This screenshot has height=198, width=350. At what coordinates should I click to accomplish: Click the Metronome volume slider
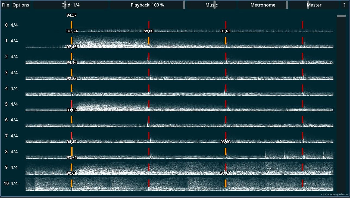pos(262,5)
